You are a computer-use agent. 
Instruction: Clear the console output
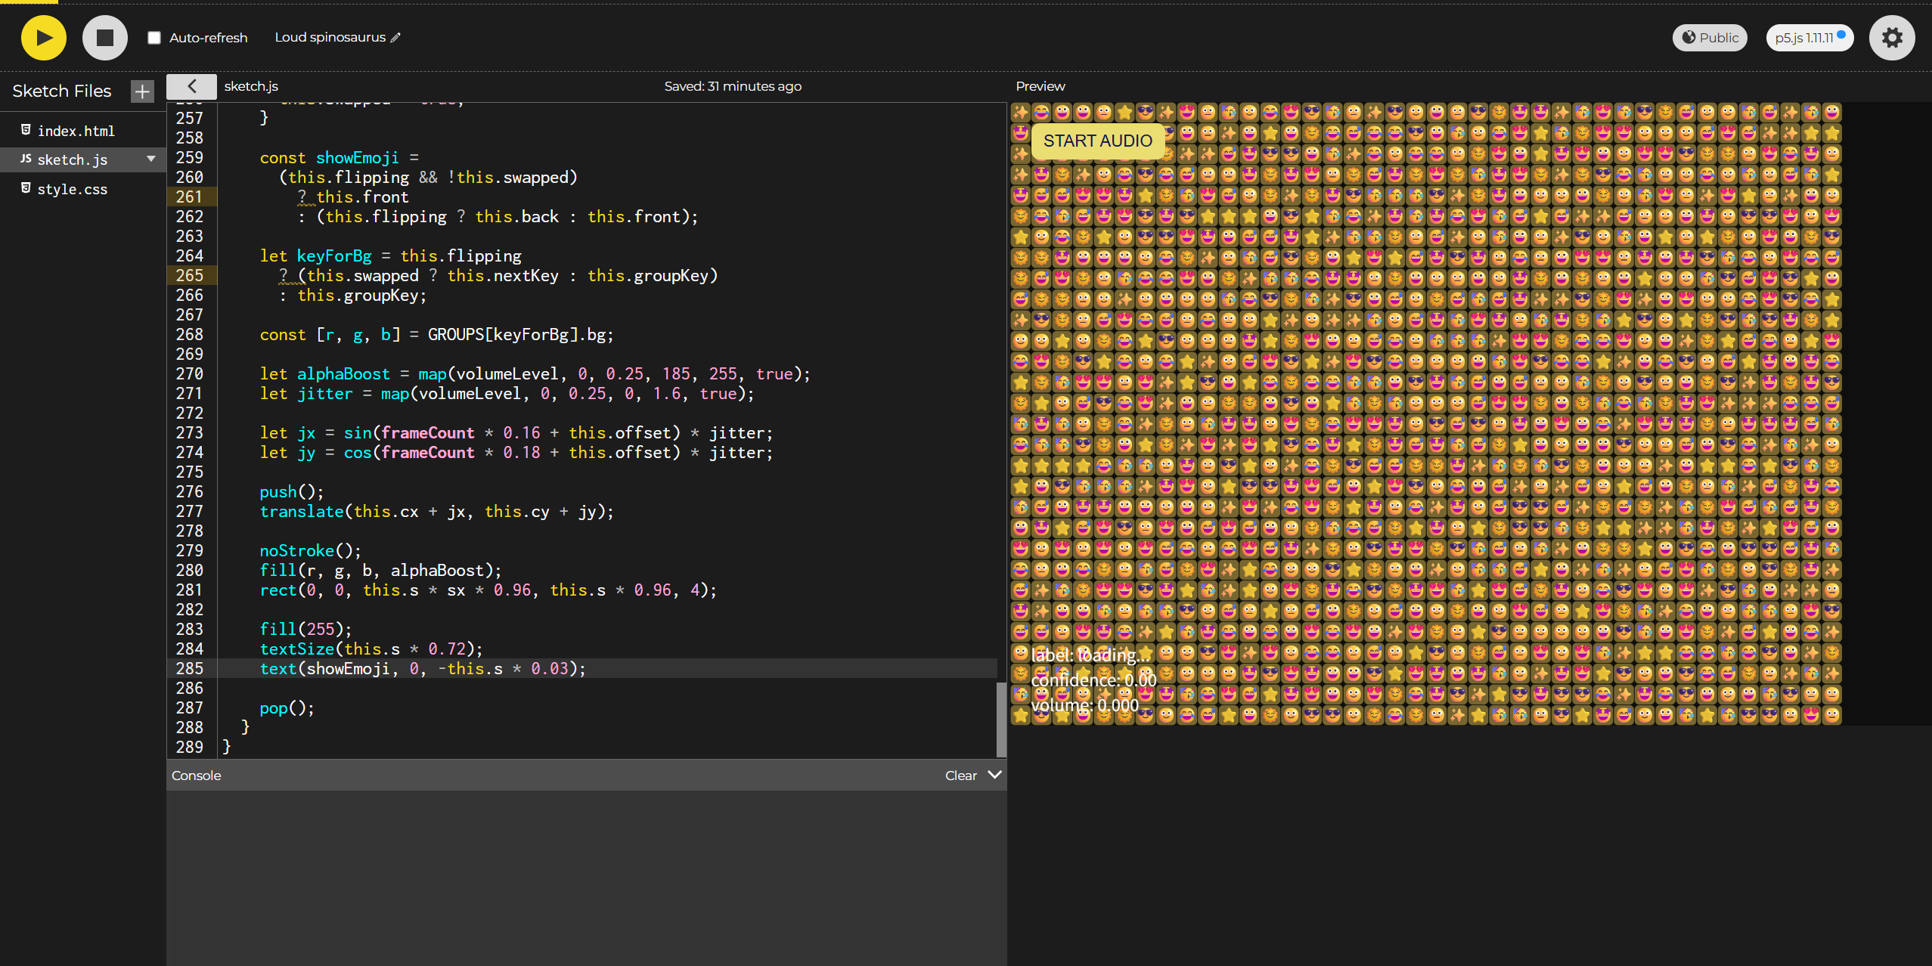[960, 776]
